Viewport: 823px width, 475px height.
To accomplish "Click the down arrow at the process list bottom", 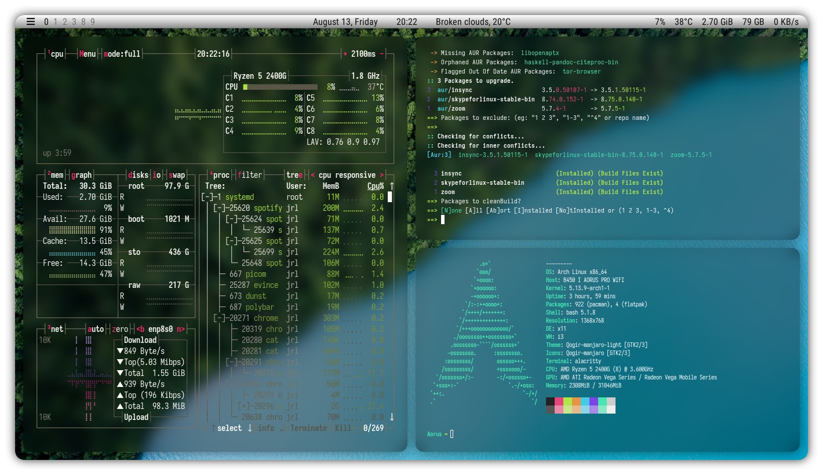I will pyautogui.click(x=392, y=416).
